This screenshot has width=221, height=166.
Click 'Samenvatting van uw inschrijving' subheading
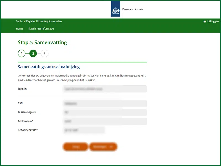(49, 67)
